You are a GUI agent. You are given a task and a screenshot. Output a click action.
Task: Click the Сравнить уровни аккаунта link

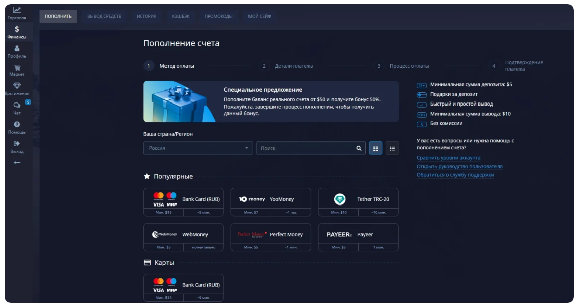pos(448,158)
